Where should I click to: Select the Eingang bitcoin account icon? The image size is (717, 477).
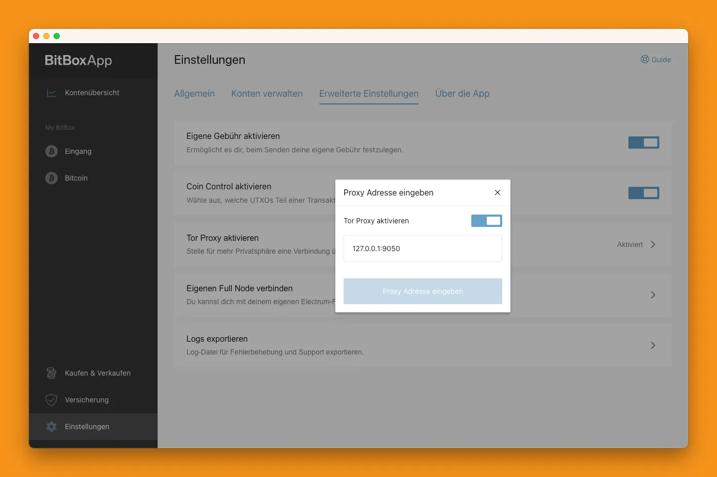coord(51,151)
